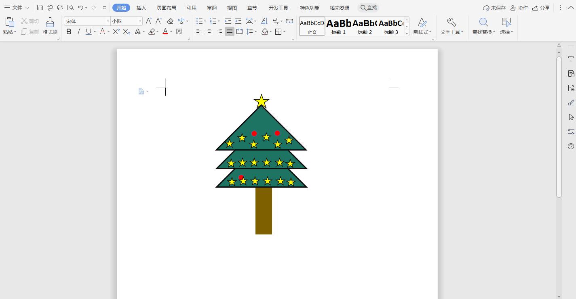The height and width of the screenshot is (299, 576).
Task: Select the Format Painter (格式刷) tool
Action: point(50,26)
